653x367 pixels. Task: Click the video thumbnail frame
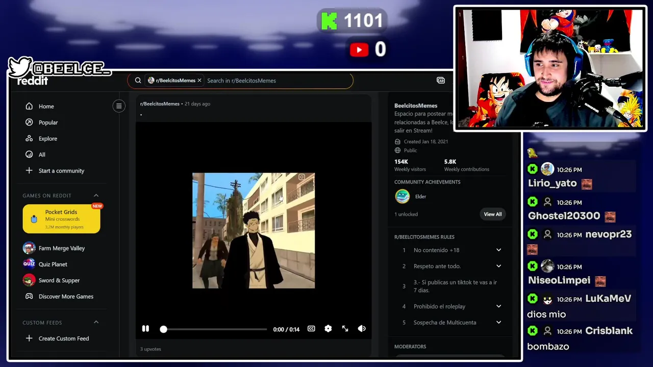[x=254, y=230]
